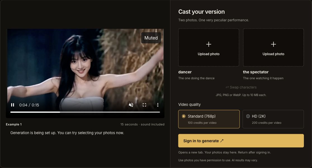The width and height of the screenshot is (312, 168).
Task: Click Sign in to generate
Action: [x=241, y=141]
